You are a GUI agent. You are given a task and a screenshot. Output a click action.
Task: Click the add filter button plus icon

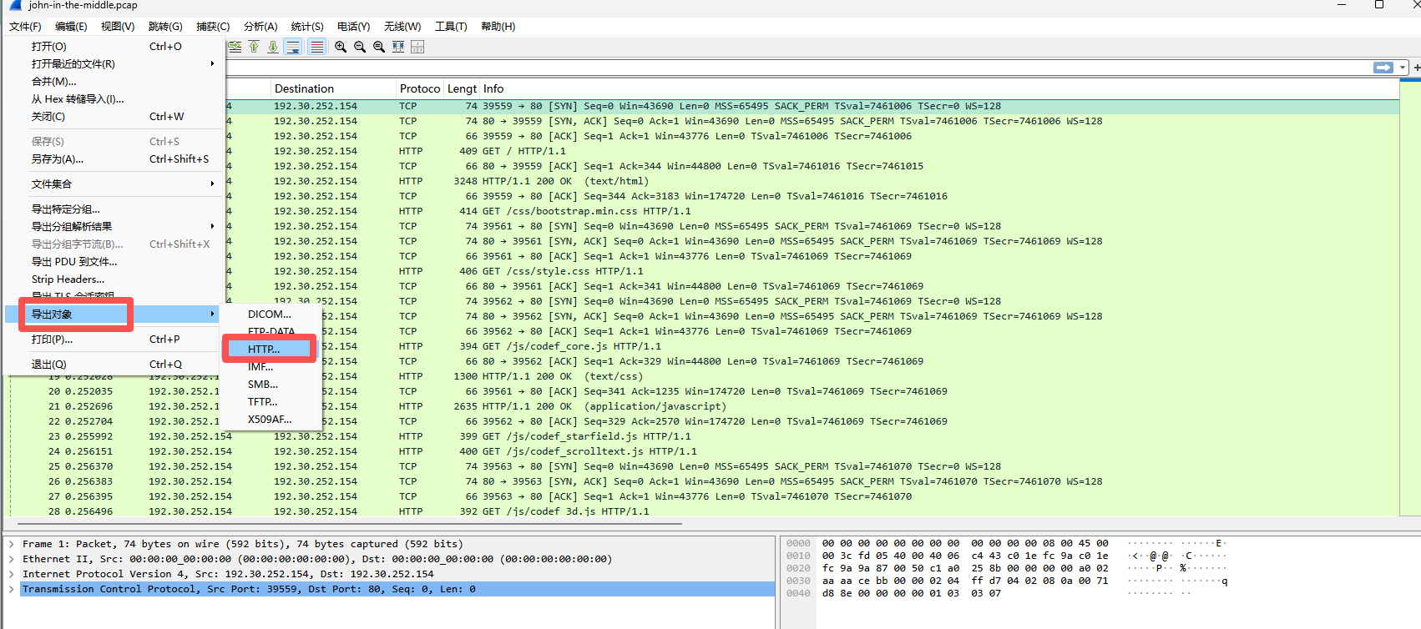click(x=1417, y=68)
